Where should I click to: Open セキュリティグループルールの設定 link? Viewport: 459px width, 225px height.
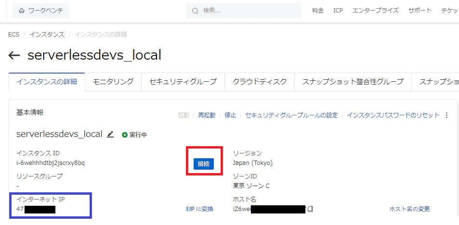coord(291,115)
